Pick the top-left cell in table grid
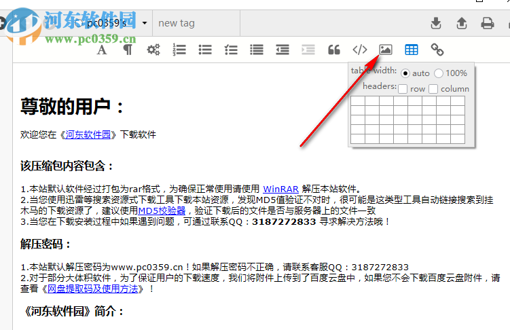This screenshot has height=330, width=510. 358,100
